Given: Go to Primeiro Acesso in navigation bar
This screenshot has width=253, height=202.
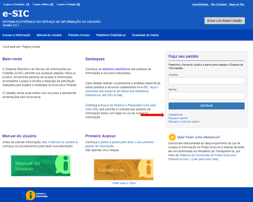Looking at the screenshot, I should (79, 35).
